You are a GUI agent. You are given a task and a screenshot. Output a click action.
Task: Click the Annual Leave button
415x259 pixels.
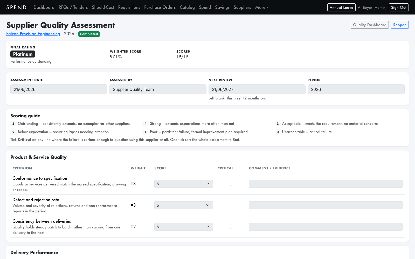pyautogui.click(x=341, y=7)
